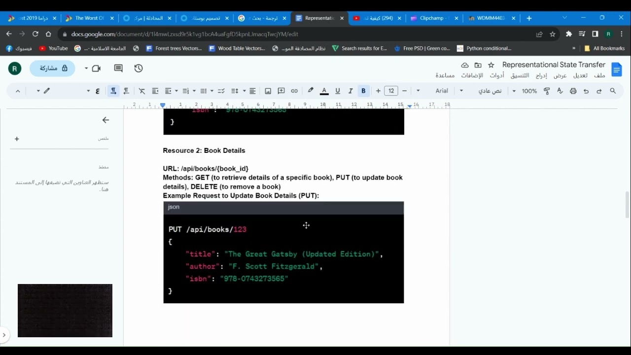
Task: Set right-to-left paragraph direction
Action: [126, 91]
